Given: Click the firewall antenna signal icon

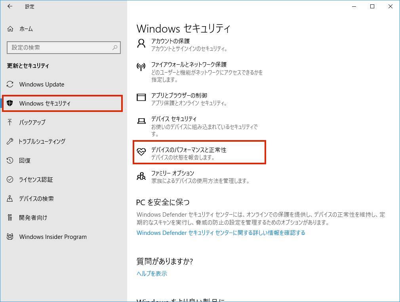Looking at the screenshot, I should point(141,67).
